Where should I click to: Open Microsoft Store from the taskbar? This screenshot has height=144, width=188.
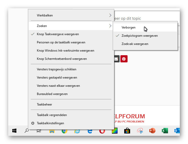click(x=127, y=131)
